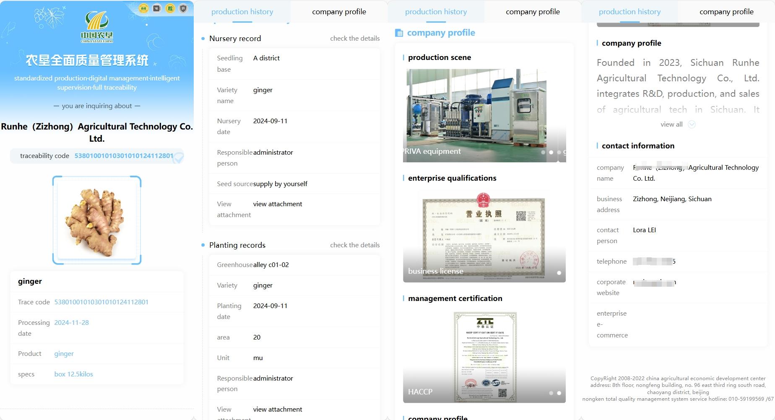Screen dimensions: 775x420
Task: Click the Trace code value in ginger card
Action: [101, 302]
